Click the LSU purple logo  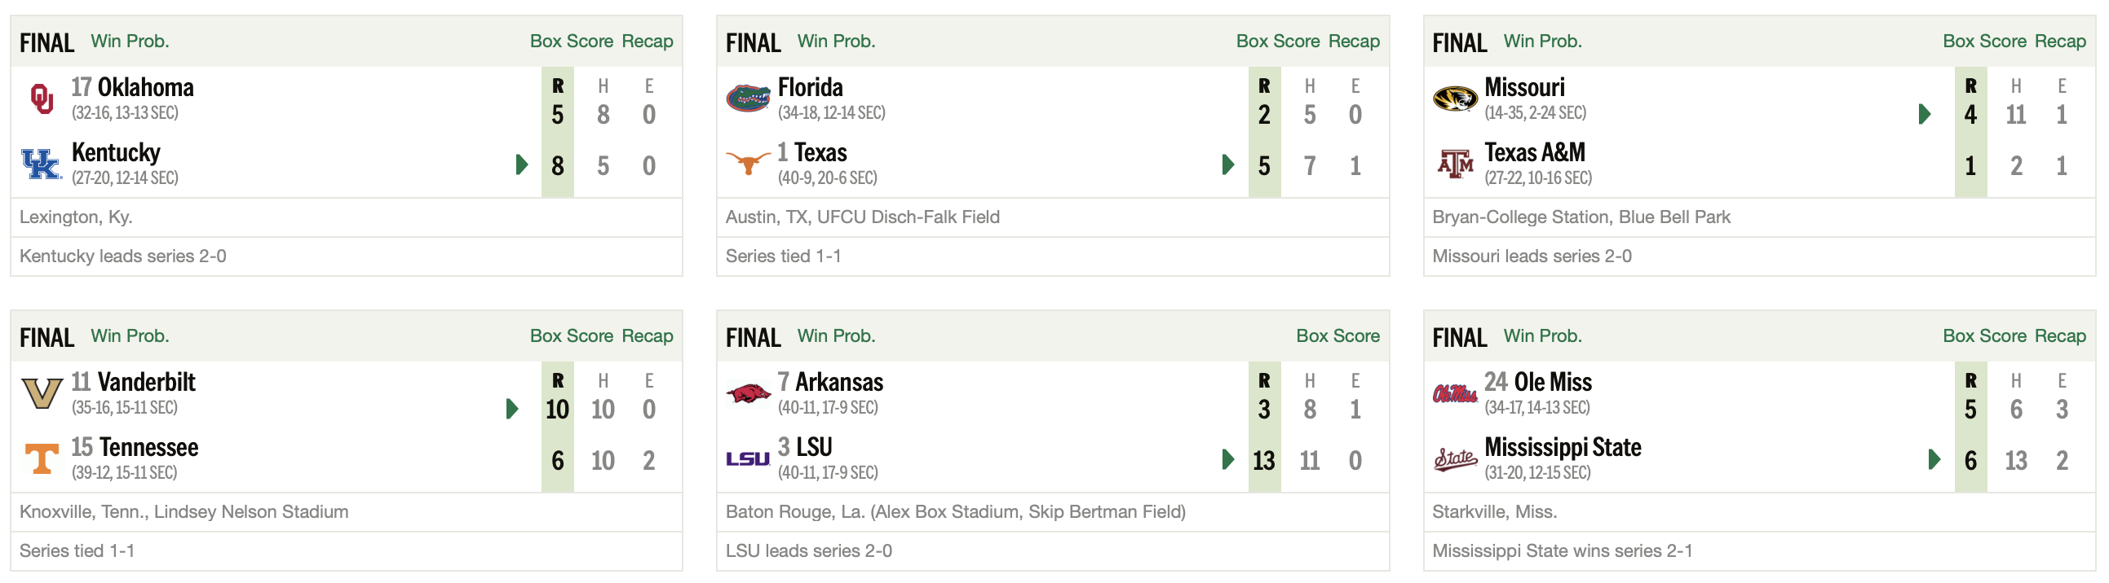click(x=748, y=458)
